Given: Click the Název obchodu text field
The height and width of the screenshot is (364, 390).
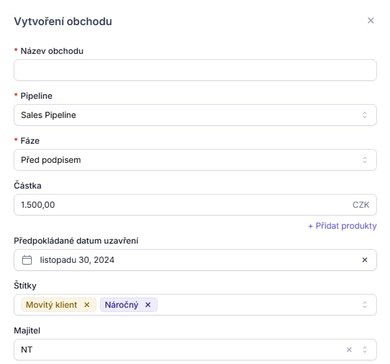Looking at the screenshot, I should (195, 70).
